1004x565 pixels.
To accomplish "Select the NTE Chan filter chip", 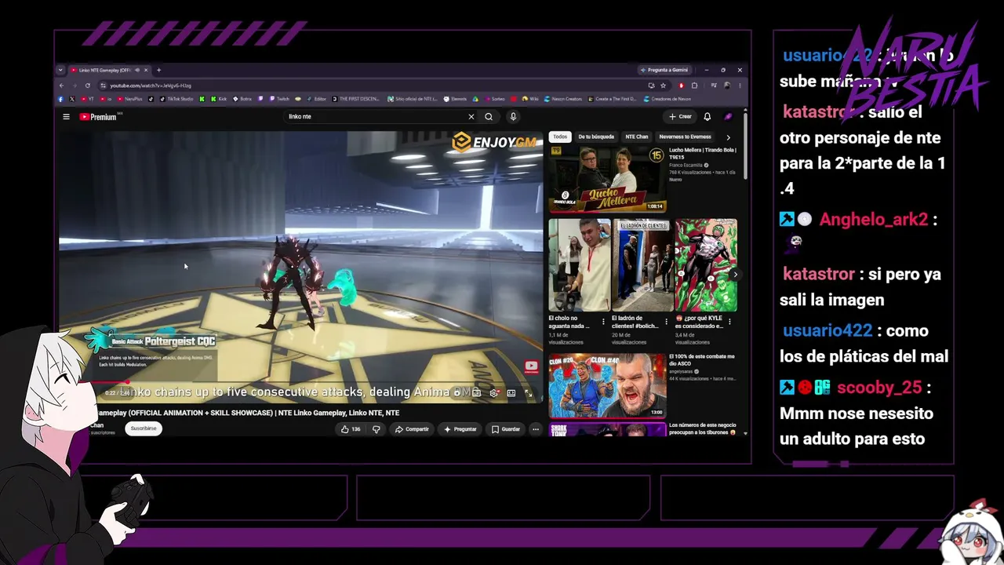I will tap(637, 137).
